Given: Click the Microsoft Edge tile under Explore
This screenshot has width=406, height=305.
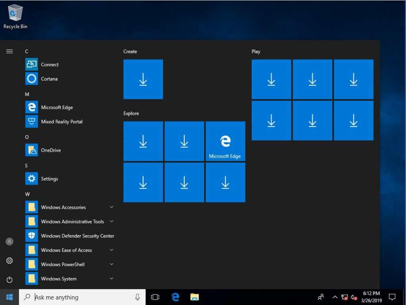Looking at the screenshot, I should click(x=226, y=141).
